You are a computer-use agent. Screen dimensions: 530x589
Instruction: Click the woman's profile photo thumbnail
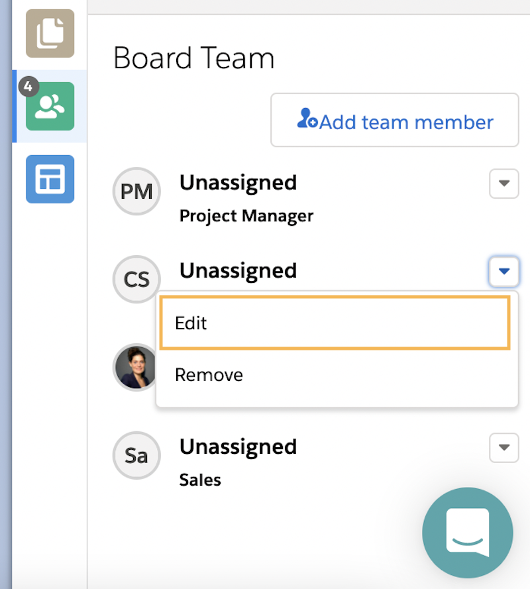point(136,368)
